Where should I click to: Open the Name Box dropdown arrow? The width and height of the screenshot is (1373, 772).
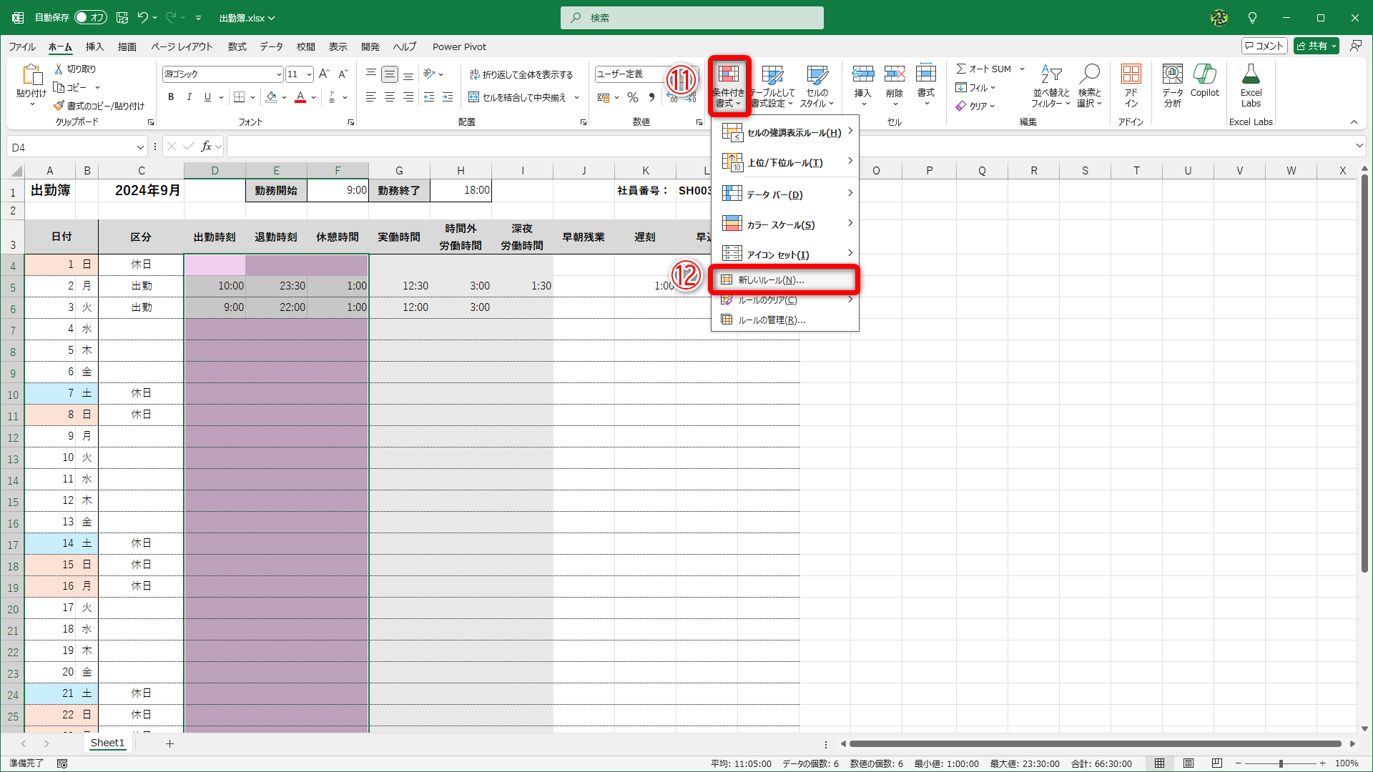[140, 147]
